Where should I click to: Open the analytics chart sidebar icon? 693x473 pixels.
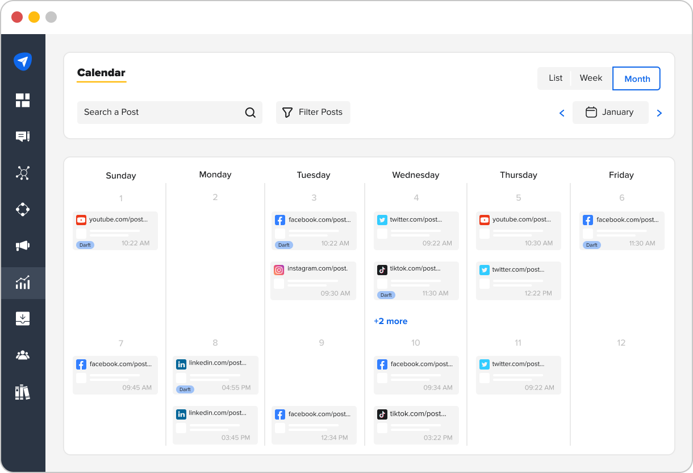pyautogui.click(x=23, y=283)
